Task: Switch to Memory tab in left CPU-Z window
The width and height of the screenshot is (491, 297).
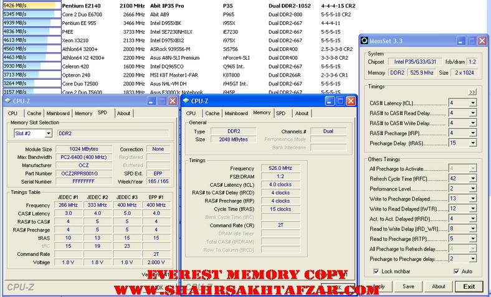Action: click(83, 113)
